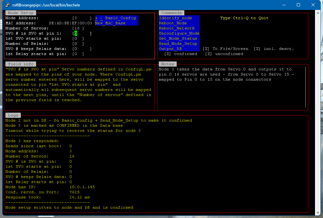The image size is (323, 218).
Task: Uncheck the incl. descr. checkbox
Action: [x=257, y=49]
